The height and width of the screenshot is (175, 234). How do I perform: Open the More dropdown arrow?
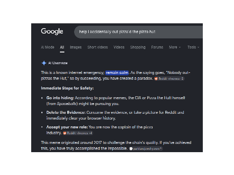click(x=180, y=47)
